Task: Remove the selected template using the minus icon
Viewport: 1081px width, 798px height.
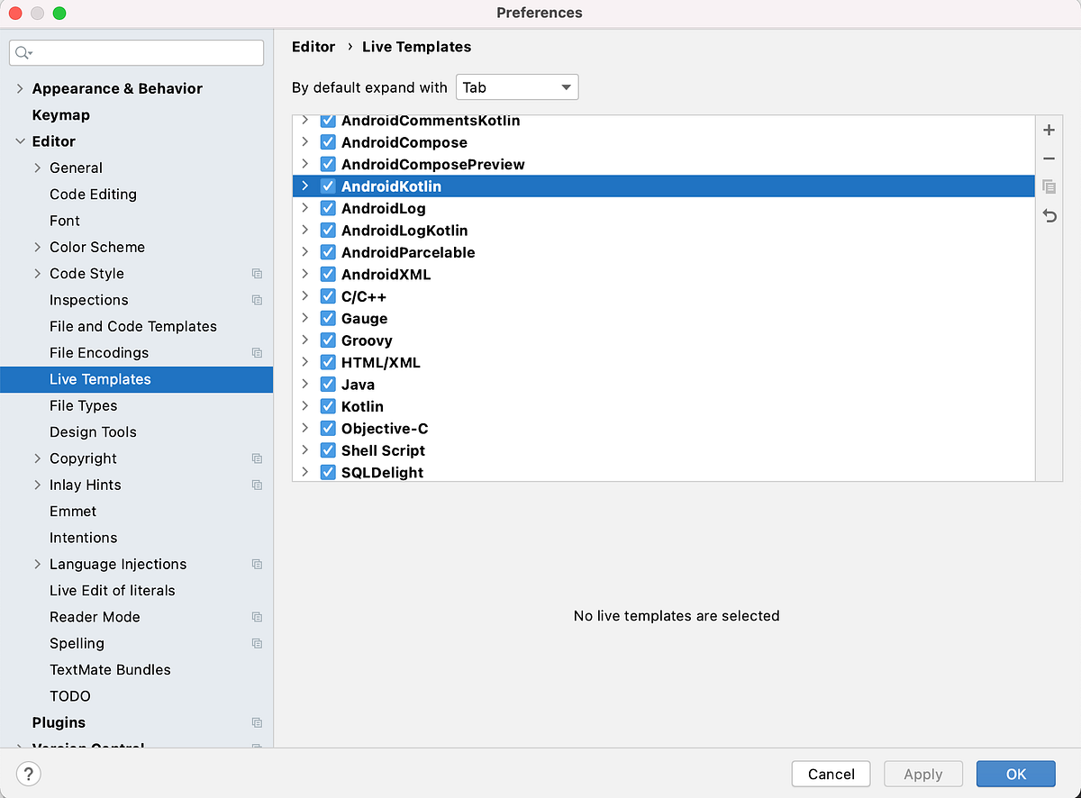Action: tap(1049, 158)
